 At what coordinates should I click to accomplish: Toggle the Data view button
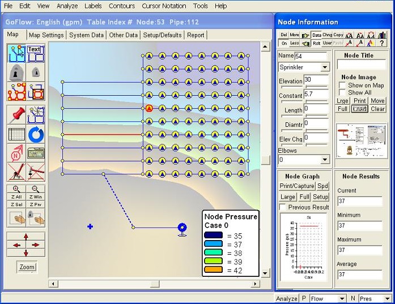[316, 35]
